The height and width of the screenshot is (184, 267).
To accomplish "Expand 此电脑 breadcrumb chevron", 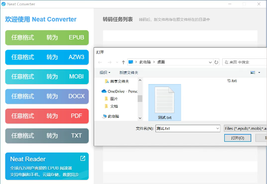I will (x=154, y=62).
